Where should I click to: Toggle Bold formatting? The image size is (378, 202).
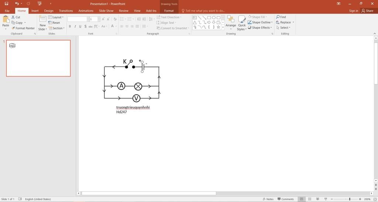click(x=70, y=26)
